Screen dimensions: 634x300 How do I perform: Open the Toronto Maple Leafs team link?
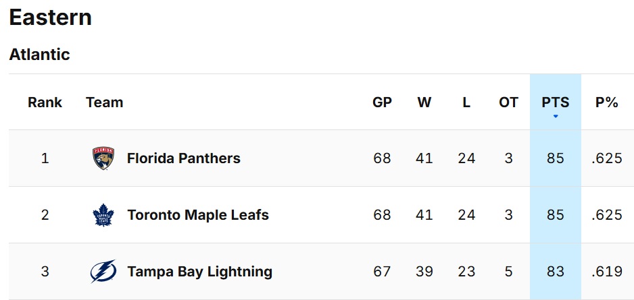[198, 215]
